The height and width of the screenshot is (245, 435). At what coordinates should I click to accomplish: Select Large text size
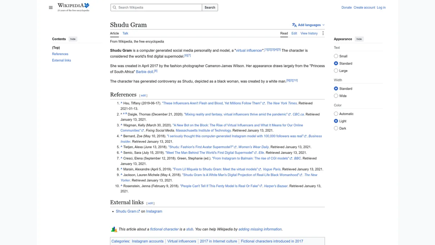(x=336, y=71)
